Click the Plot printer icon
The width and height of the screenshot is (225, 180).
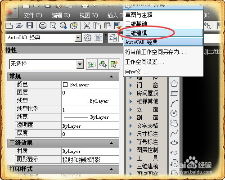coord(43,25)
